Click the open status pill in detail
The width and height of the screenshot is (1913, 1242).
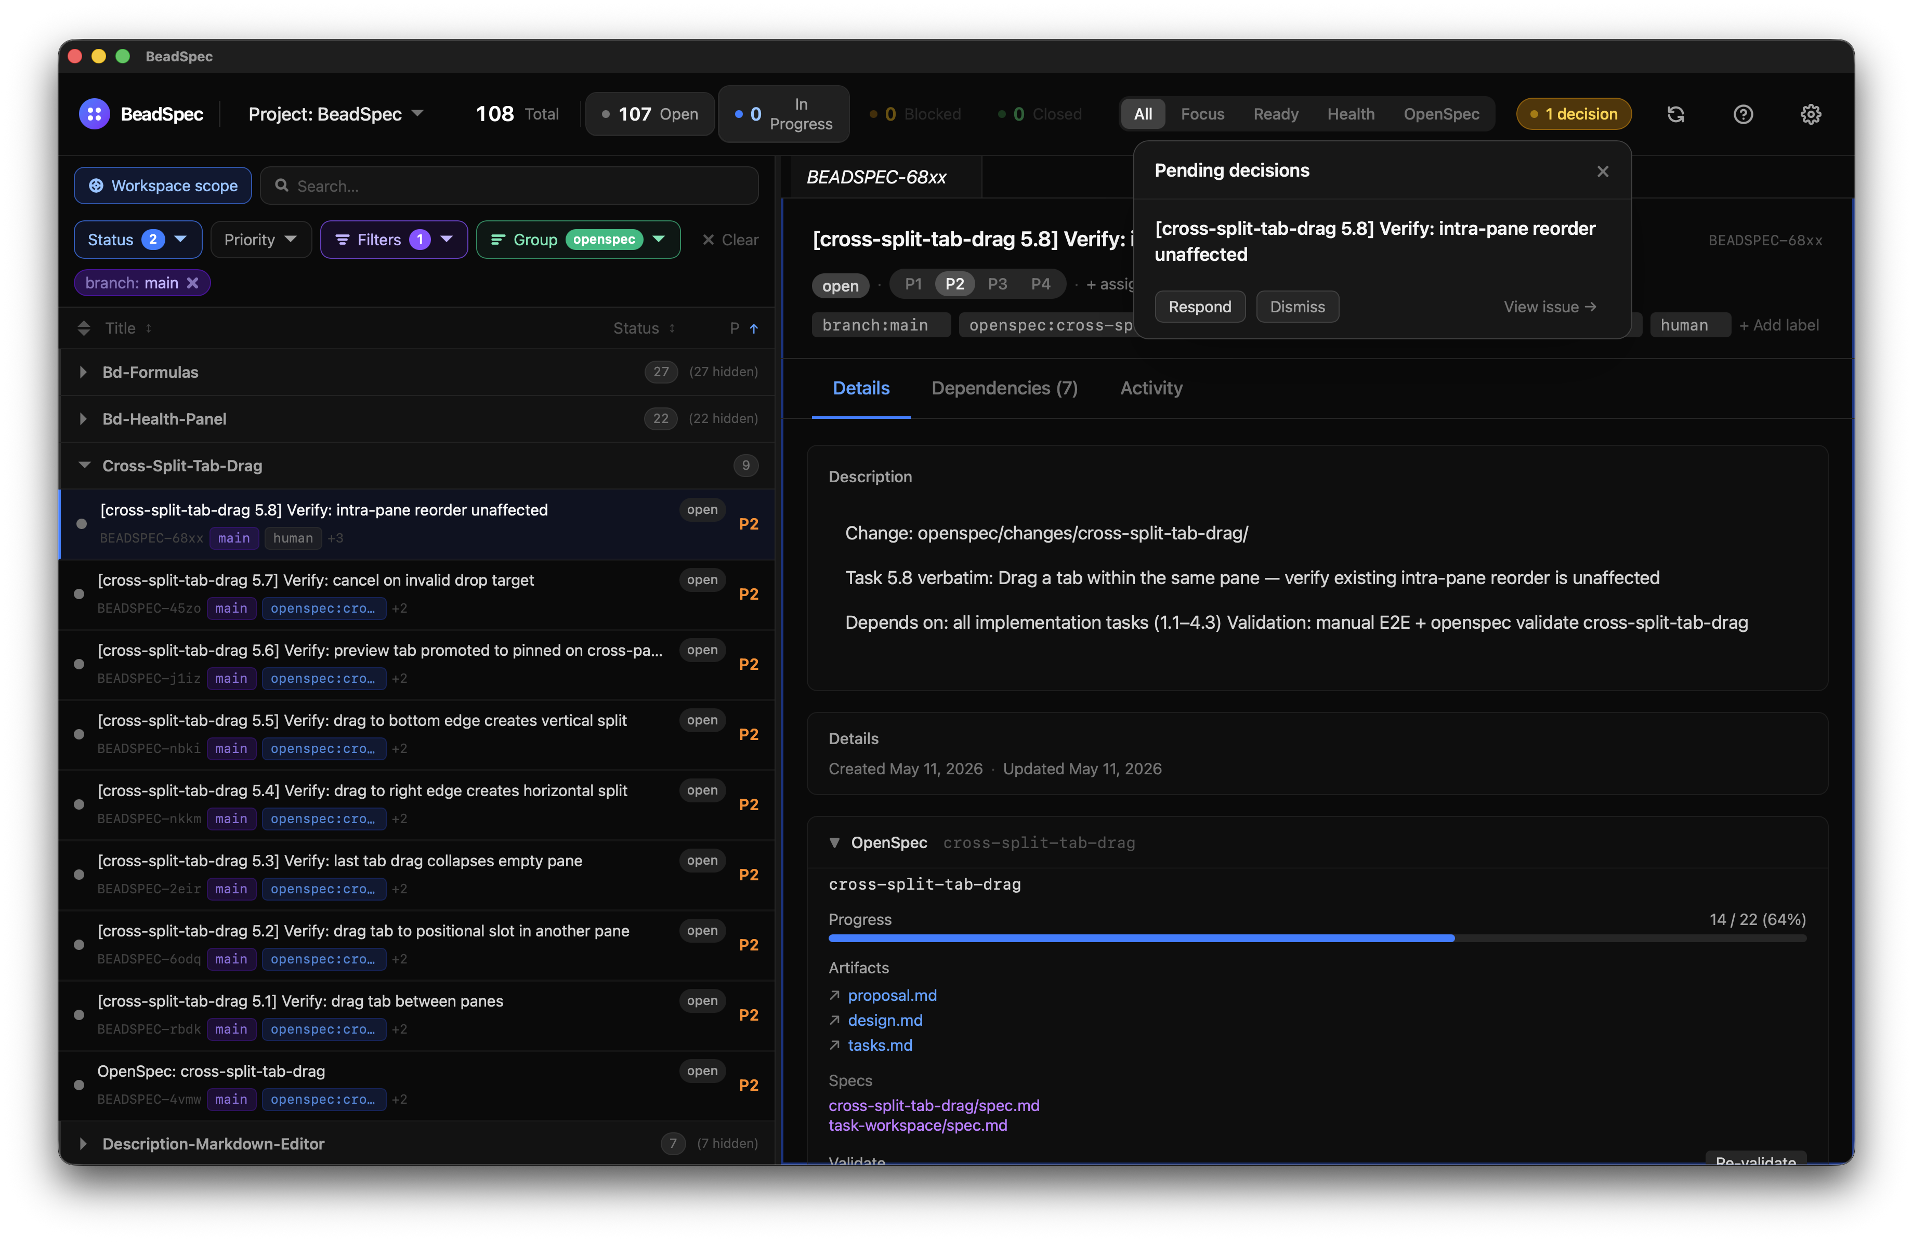(840, 285)
